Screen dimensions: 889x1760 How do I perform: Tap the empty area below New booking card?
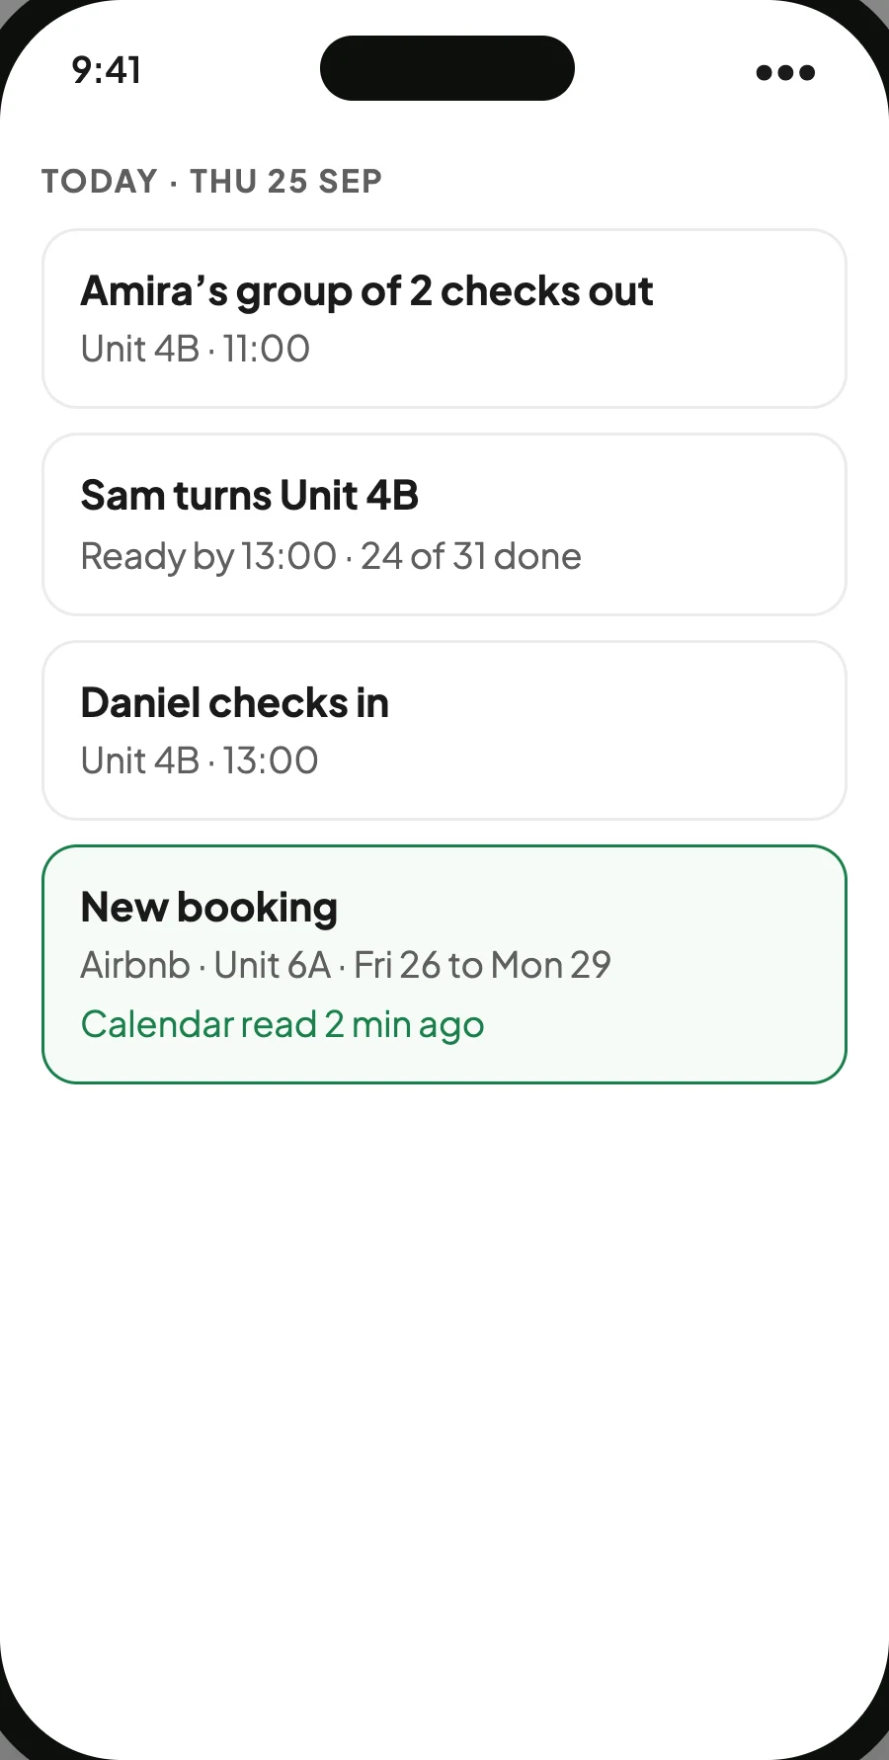coord(444,1383)
